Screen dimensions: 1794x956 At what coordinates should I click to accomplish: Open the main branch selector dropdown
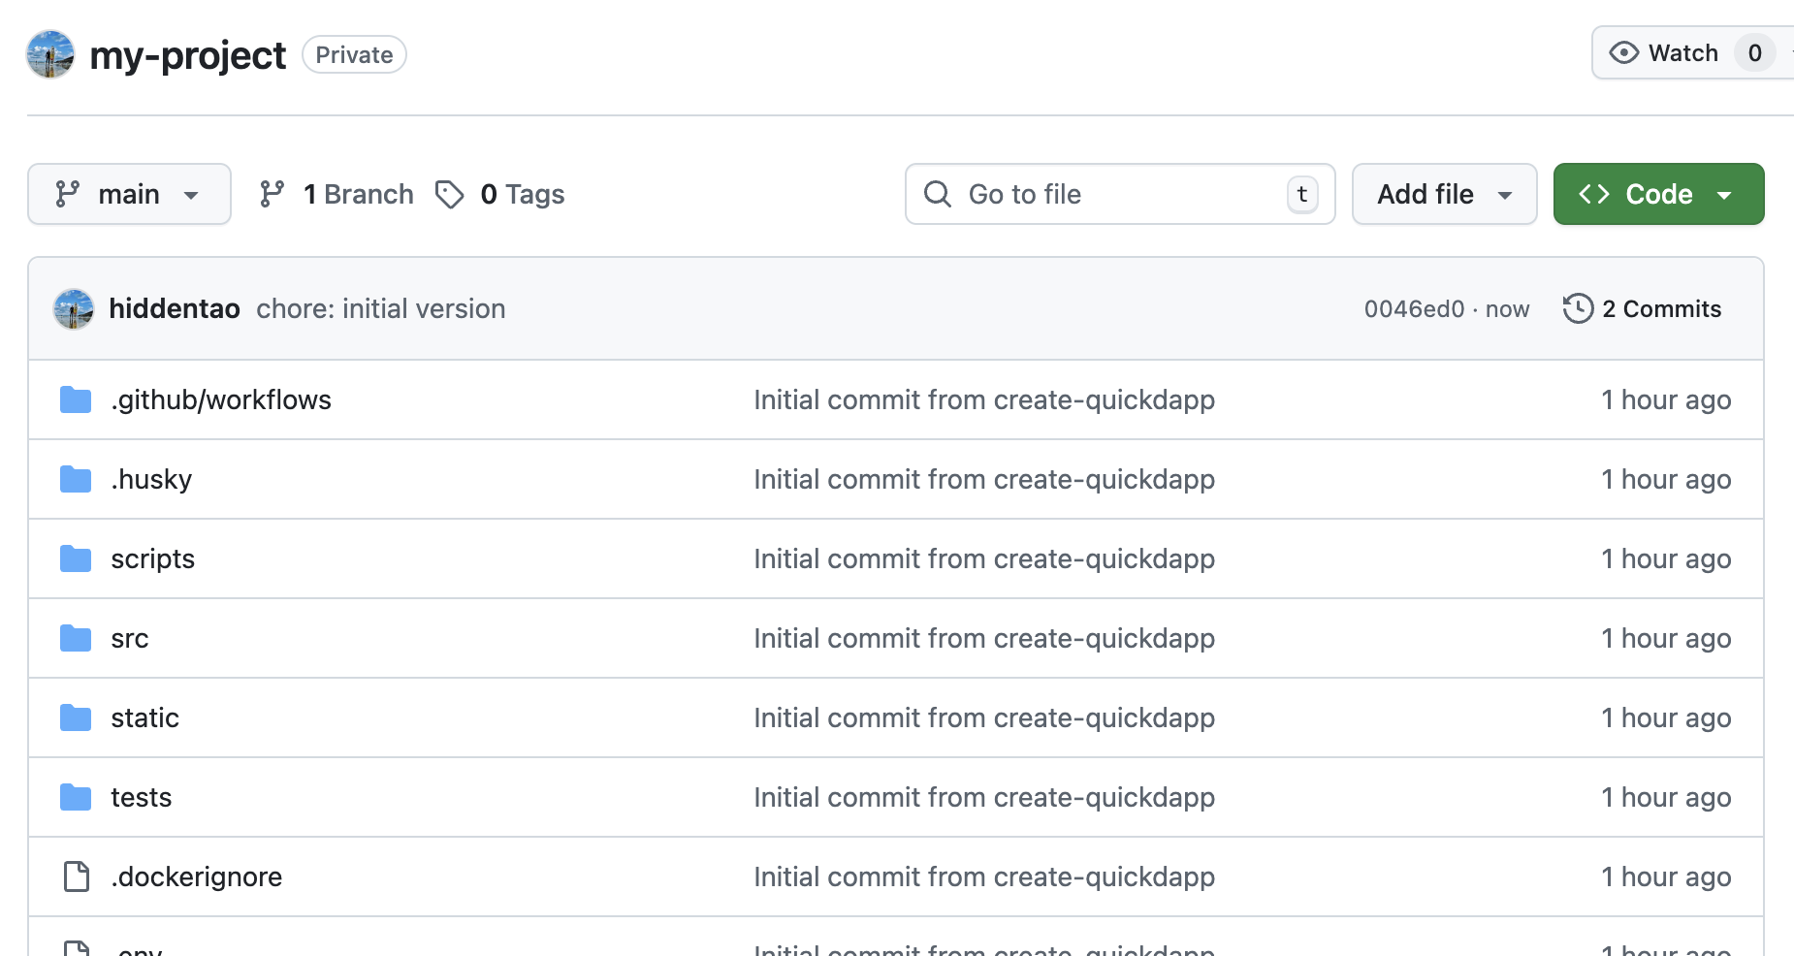pyautogui.click(x=129, y=195)
